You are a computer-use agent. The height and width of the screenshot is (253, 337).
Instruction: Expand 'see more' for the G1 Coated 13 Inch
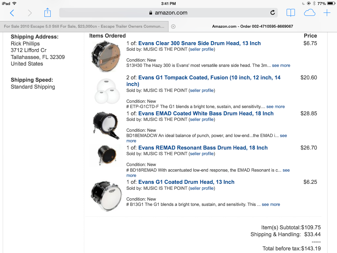pyautogui.click(x=271, y=204)
